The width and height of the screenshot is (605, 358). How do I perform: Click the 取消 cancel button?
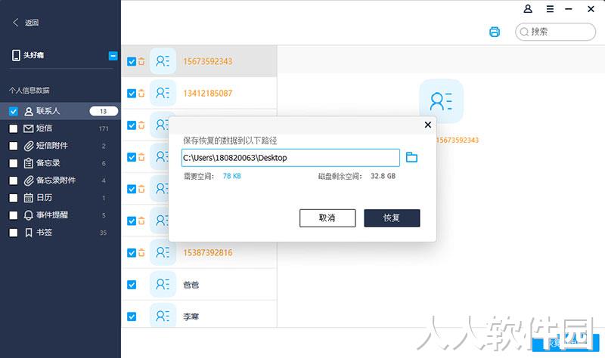point(327,218)
